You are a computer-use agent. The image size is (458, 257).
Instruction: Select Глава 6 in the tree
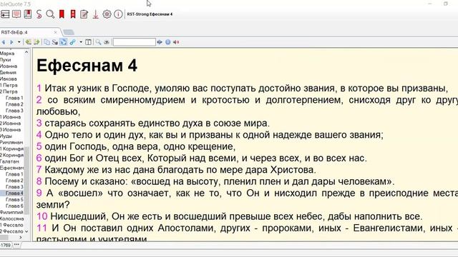(x=14, y=206)
